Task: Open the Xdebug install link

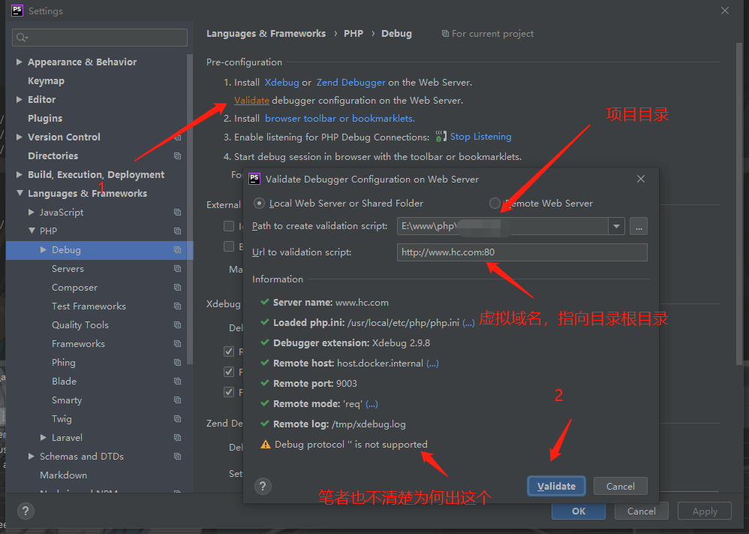Action: [282, 82]
